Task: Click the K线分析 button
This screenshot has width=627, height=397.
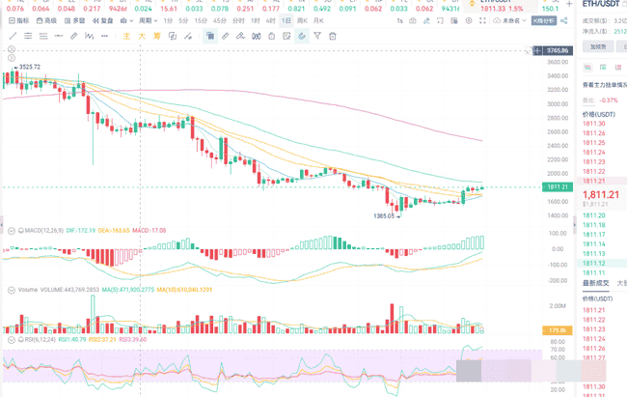Action: (544, 20)
